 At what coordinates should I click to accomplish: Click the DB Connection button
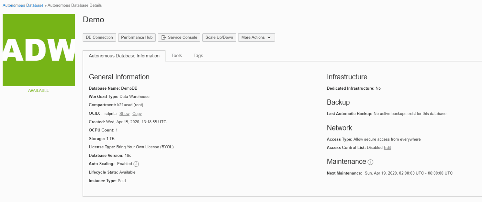click(99, 37)
